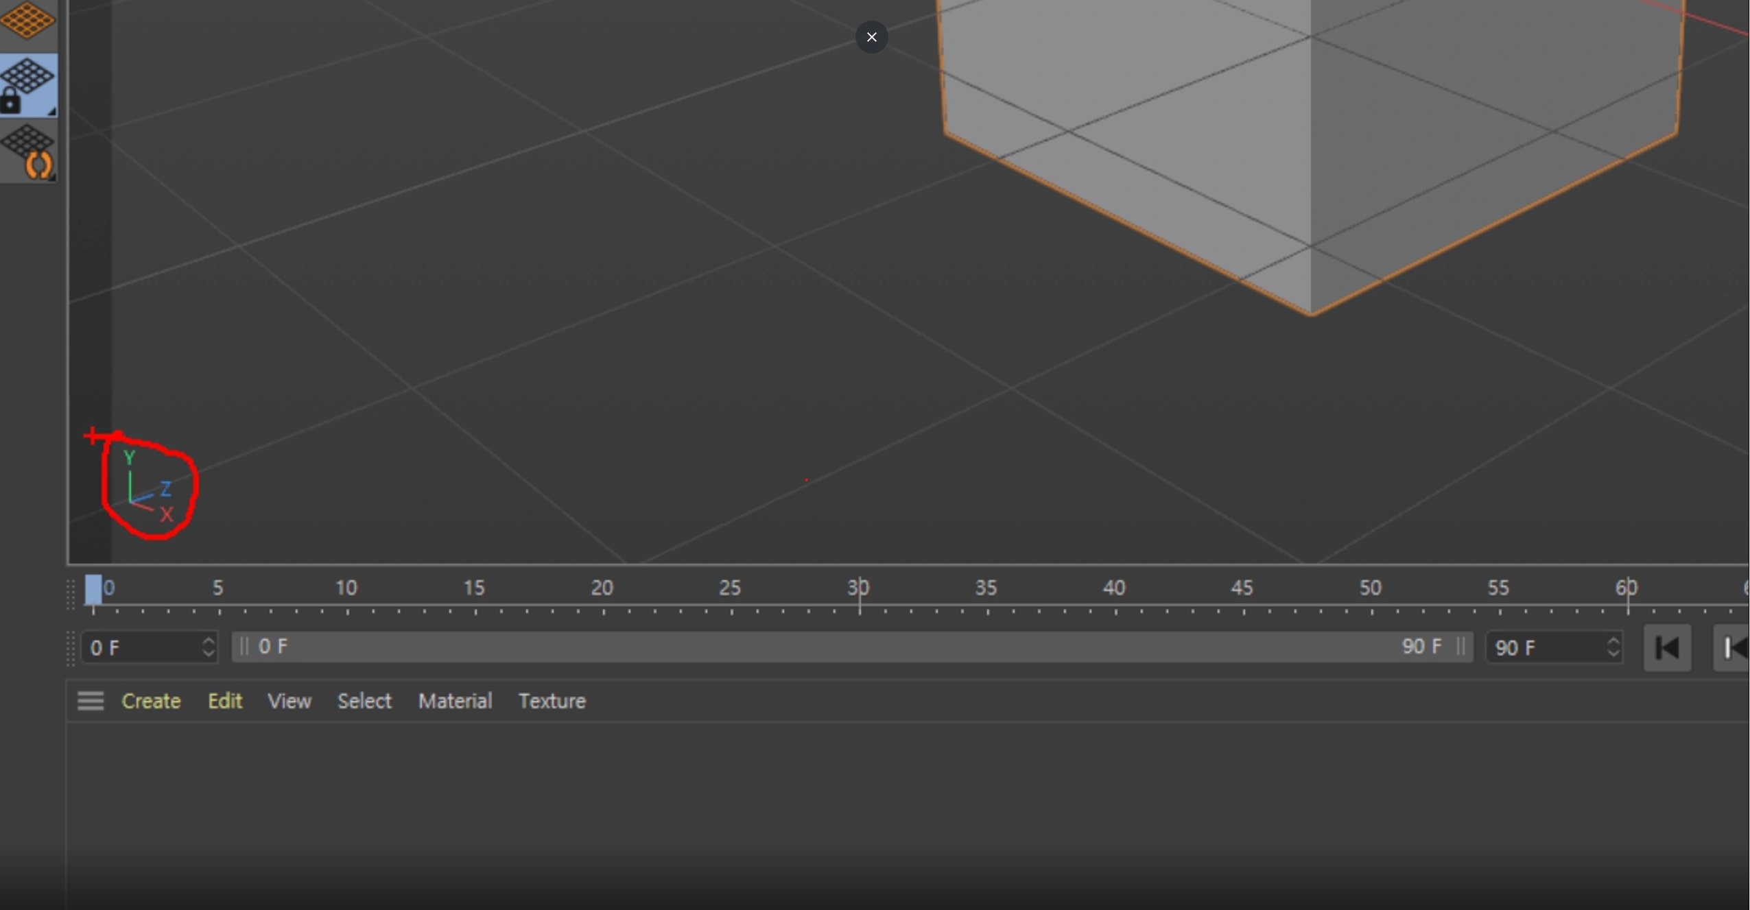Open the Material menu
Image resolution: width=1750 pixels, height=910 pixels.
click(x=455, y=701)
